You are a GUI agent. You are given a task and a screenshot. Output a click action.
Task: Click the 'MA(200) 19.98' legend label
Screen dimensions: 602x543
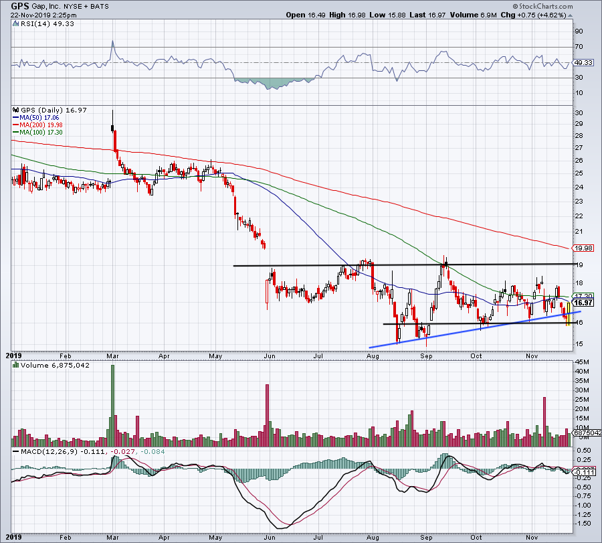click(x=41, y=125)
